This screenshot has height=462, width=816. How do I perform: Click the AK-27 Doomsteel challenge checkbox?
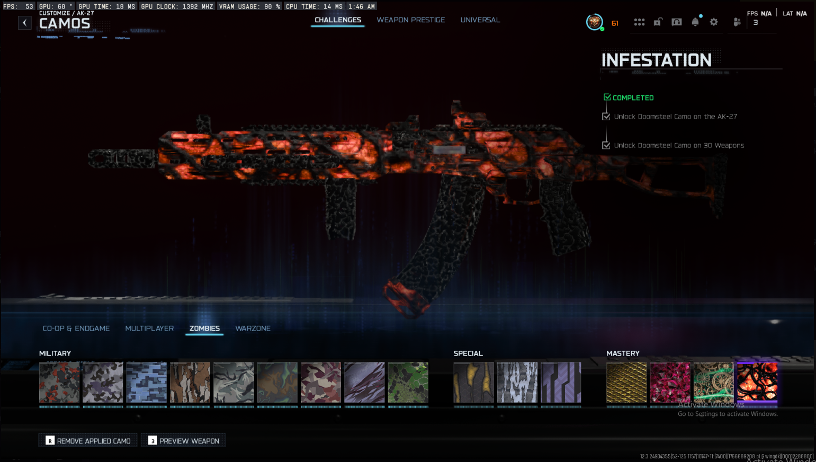pos(606,117)
